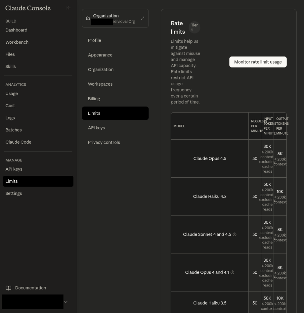Go to Dashboard in the sidebar
This screenshot has width=304, height=313.
pyautogui.click(x=16, y=30)
